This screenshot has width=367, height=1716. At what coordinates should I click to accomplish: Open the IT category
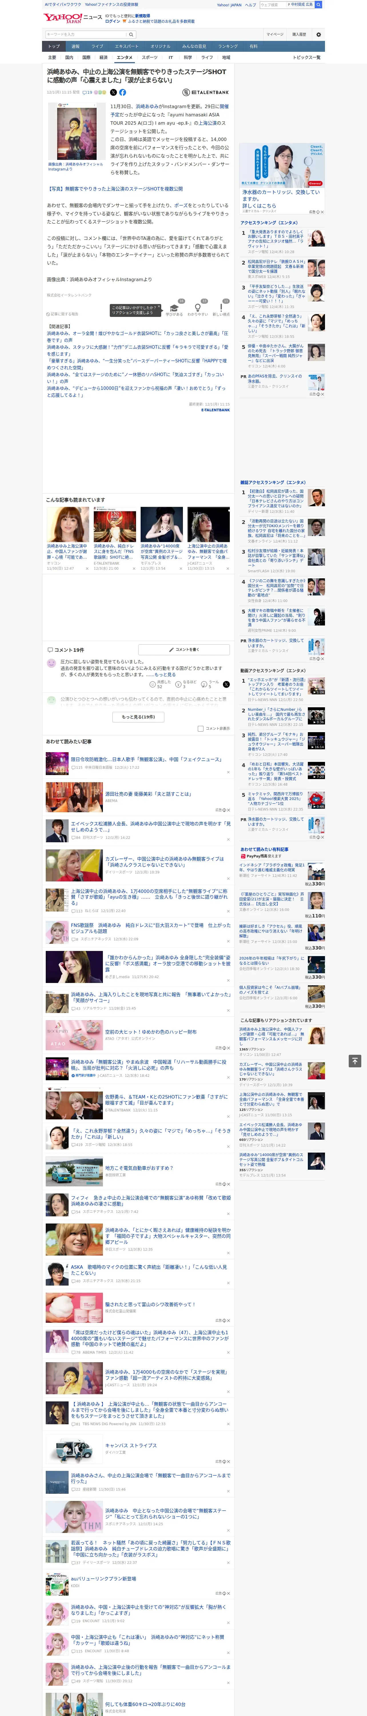tap(171, 57)
